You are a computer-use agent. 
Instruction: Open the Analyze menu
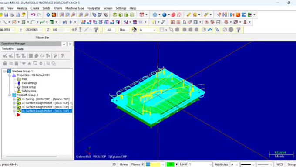tap(22, 8)
